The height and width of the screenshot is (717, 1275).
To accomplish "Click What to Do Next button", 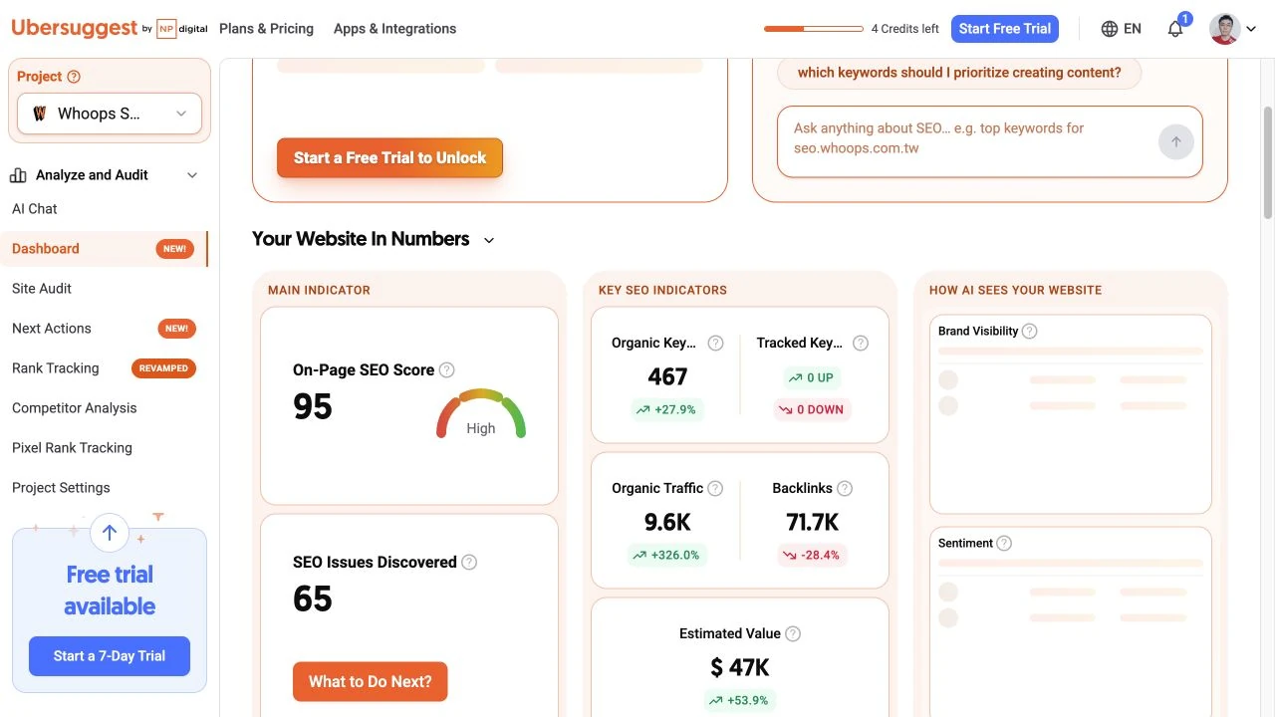I will [370, 682].
